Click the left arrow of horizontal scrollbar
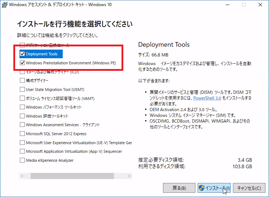 [22, 176]
